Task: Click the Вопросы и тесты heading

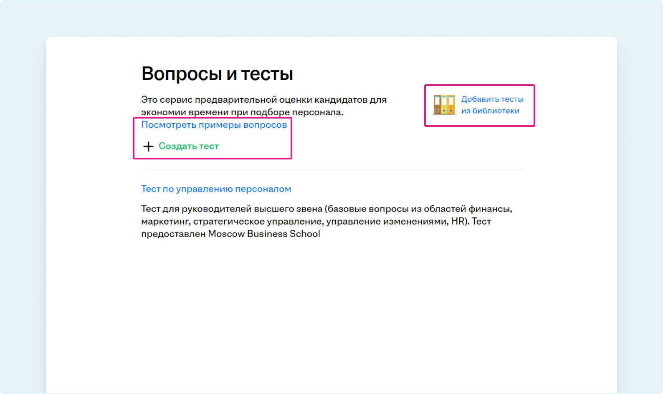Action: click(x=217, y=74)
